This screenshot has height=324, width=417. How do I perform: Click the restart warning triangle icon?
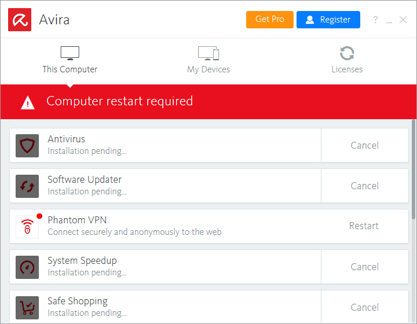point(28,102)
